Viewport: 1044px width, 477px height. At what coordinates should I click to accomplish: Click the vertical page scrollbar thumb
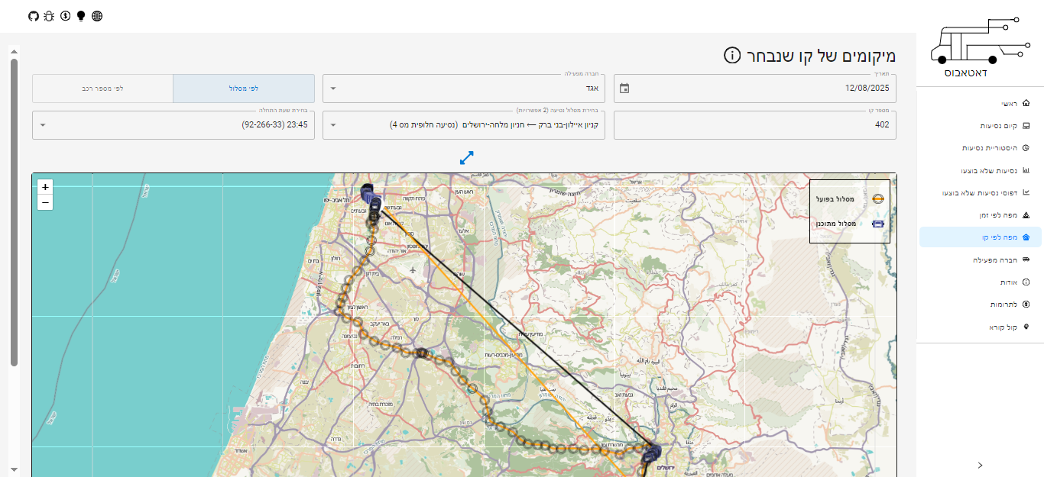pyautogui.click(x=14, y=212)
